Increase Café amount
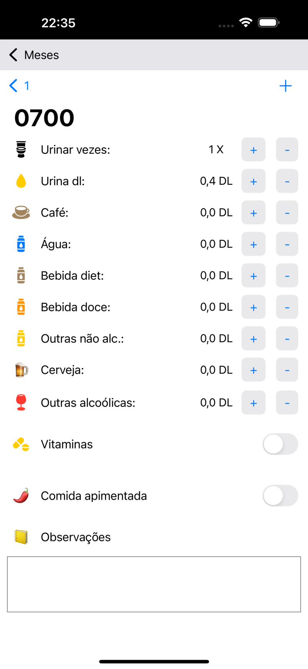This screenshot has height=669, width=308. [253, 213]
